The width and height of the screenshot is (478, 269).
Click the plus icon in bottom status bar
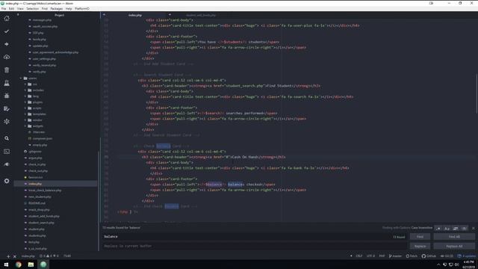tap(8, 256)
